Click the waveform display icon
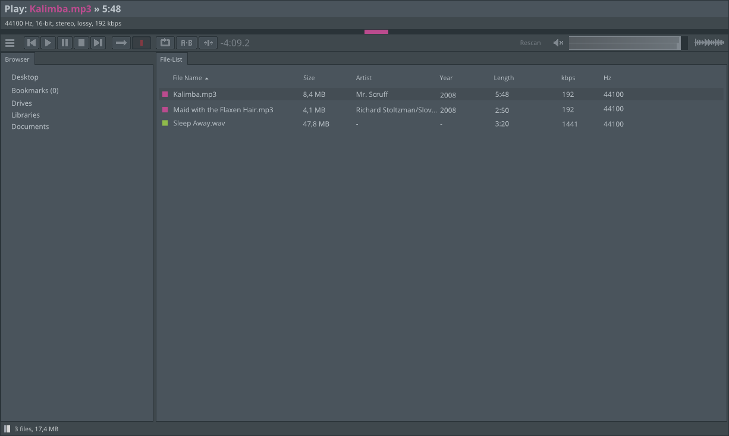Image resolution: width=729 pixels, height=436 pixels. point(709,43)
